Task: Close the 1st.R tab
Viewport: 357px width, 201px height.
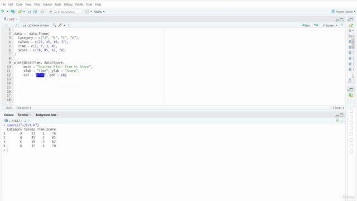Action: tap(17, 19)
